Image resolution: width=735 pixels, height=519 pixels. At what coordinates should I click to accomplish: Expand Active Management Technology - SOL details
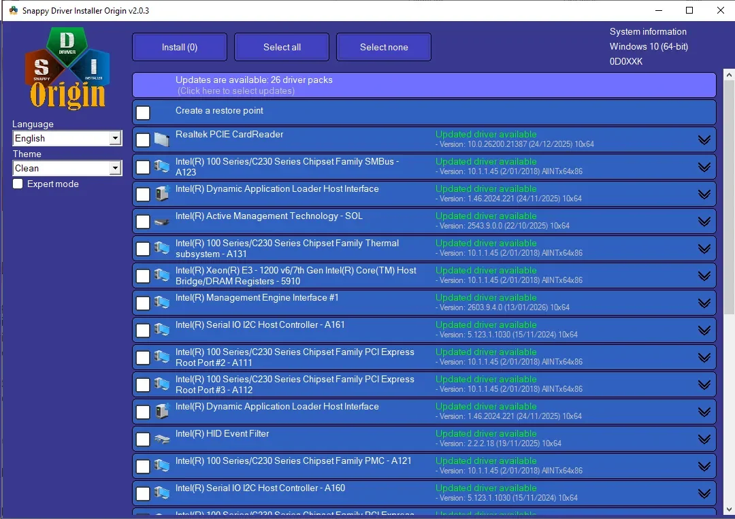(704, 221)
